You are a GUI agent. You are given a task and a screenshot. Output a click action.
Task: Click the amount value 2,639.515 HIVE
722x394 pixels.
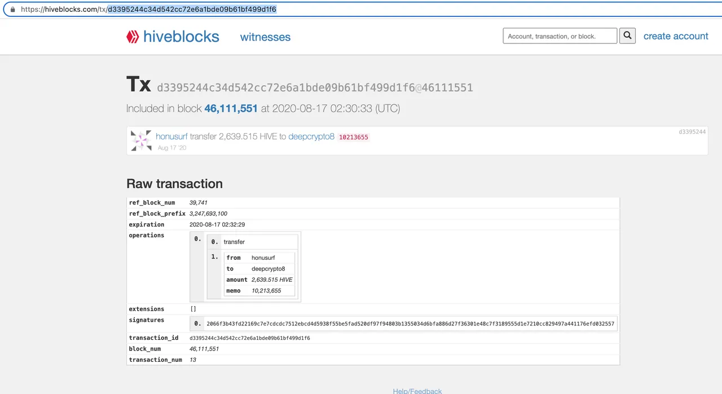pos(272,280)
